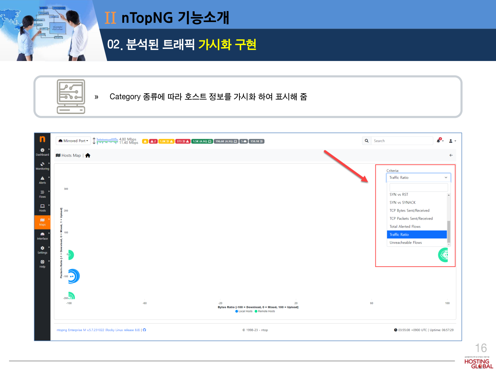The image size is (496, 372).
Task: Click the yellow warning triangle badge
Action: (145, 141)
